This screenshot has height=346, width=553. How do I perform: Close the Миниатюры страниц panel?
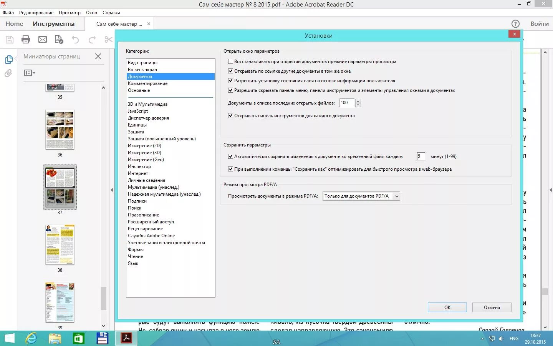(x=98, y=57)
